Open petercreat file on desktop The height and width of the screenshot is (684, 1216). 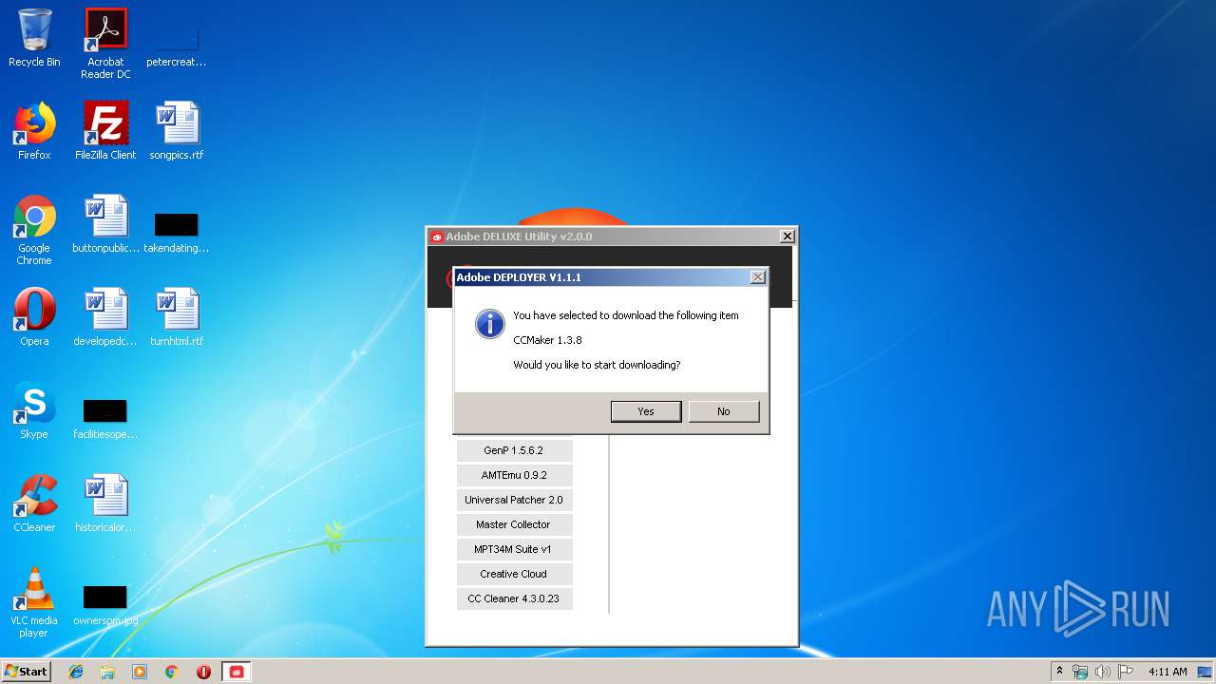click(177, 46)
